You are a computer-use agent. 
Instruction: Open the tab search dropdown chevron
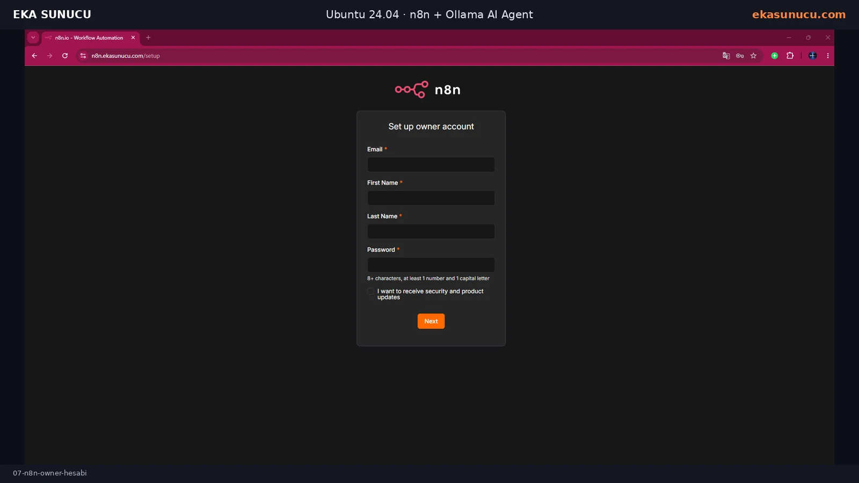tap(33, 38)
